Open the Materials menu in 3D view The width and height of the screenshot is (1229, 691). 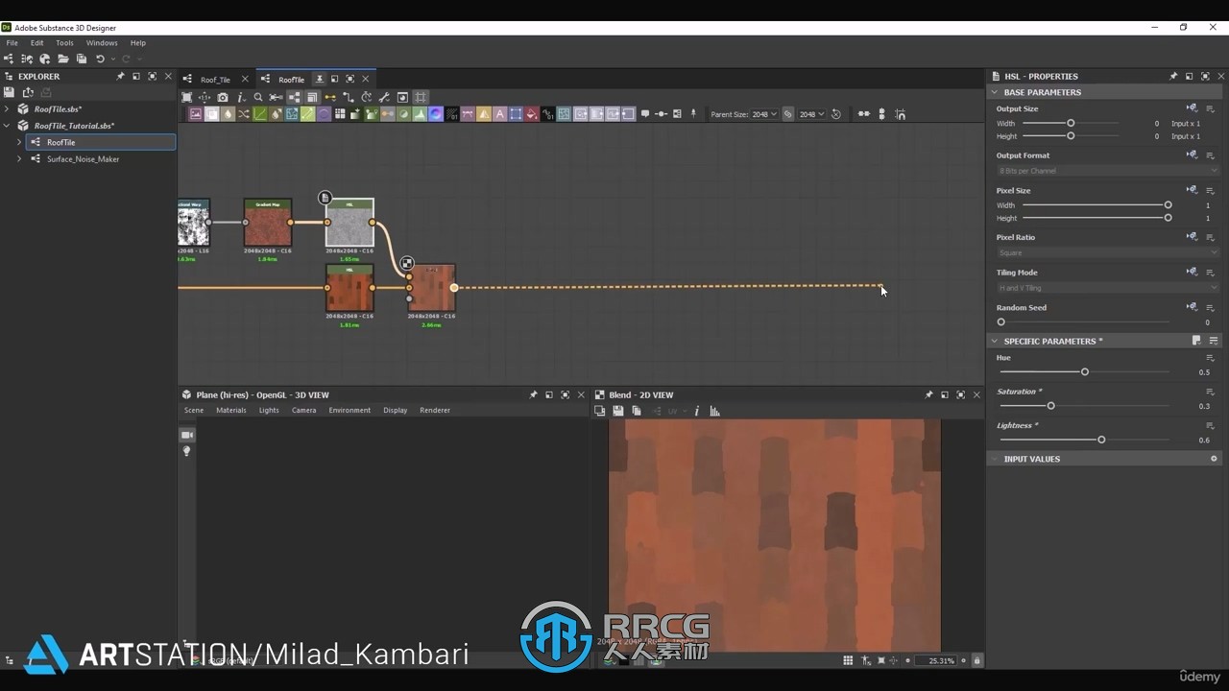click(x=230, y=410)
